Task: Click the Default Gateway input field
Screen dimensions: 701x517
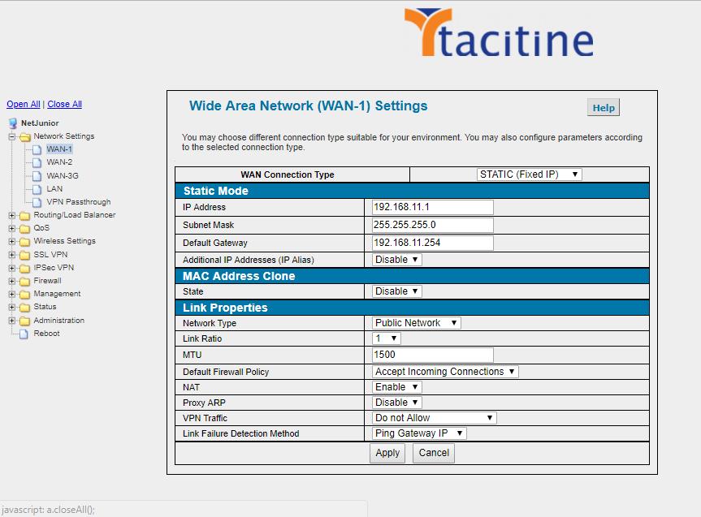Action: pyautogui.click(x=433, y=243)
